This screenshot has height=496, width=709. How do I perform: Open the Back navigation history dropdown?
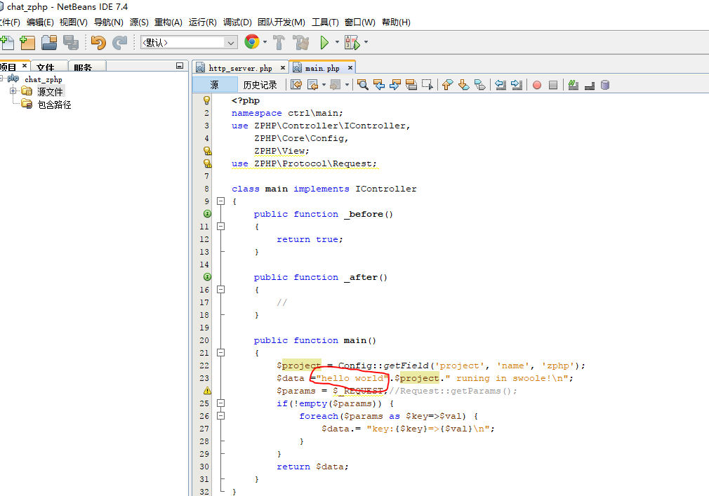(x=324, y=84)
